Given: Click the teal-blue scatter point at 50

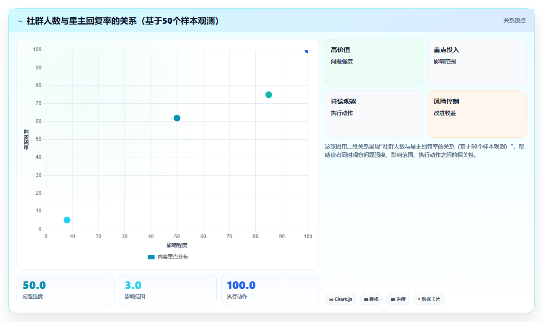Looking at the screenshot, I should pyautogui.click(x=177, y=118).
